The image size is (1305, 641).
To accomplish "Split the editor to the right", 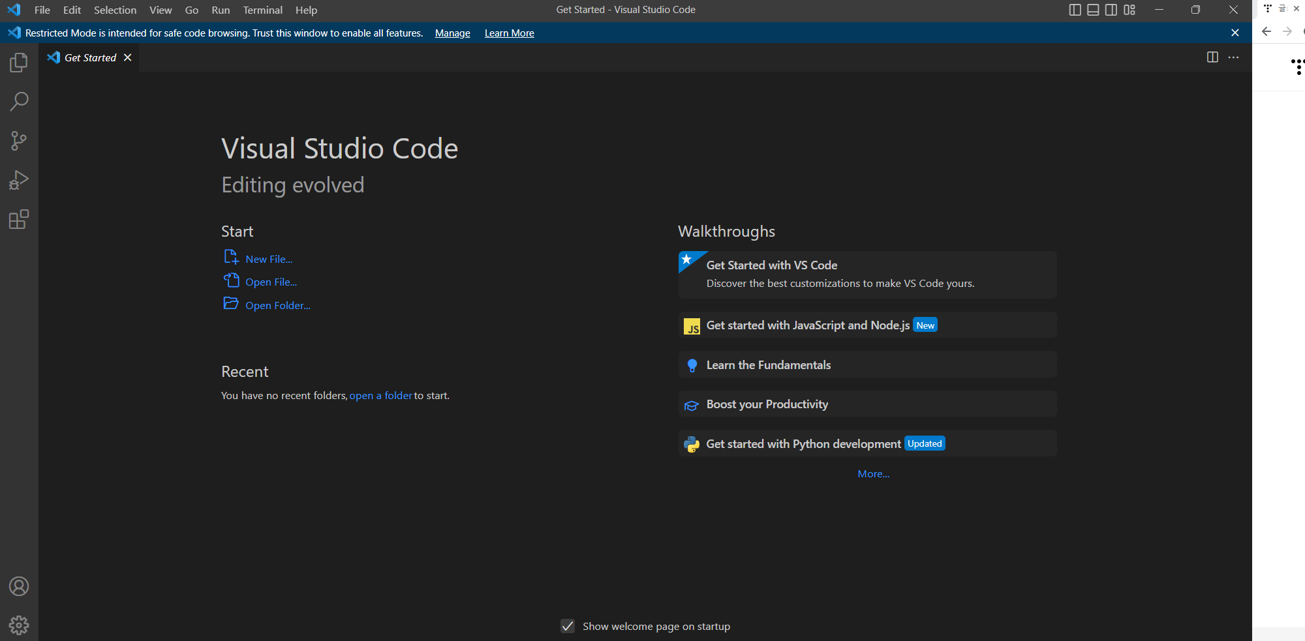I will pyautogui.click(x=1212, y=57).
